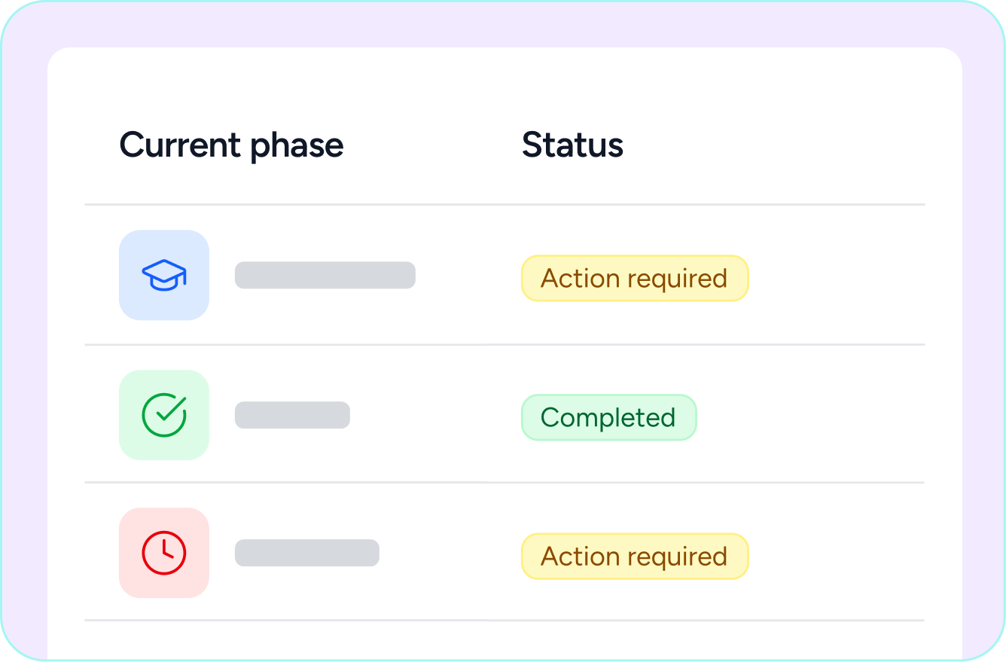Click the green Completed status badge
The height and width of the screenshot is (662, 1006).
(x=608, y=417)
